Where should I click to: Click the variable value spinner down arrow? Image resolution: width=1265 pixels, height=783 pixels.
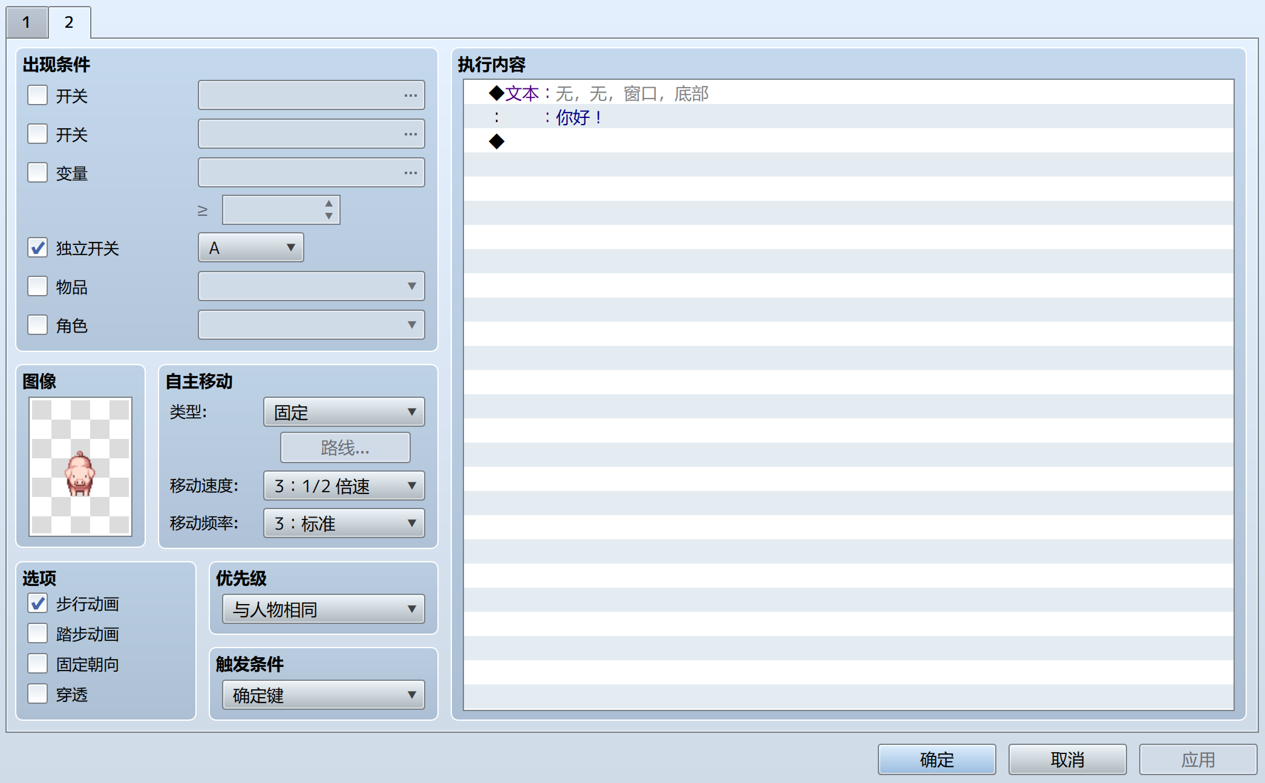pos(329,216)
